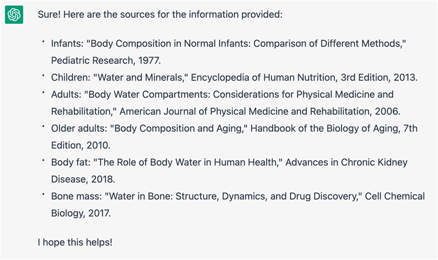Click "Advances in Chronic Kidney" journal name

point(346,162)
